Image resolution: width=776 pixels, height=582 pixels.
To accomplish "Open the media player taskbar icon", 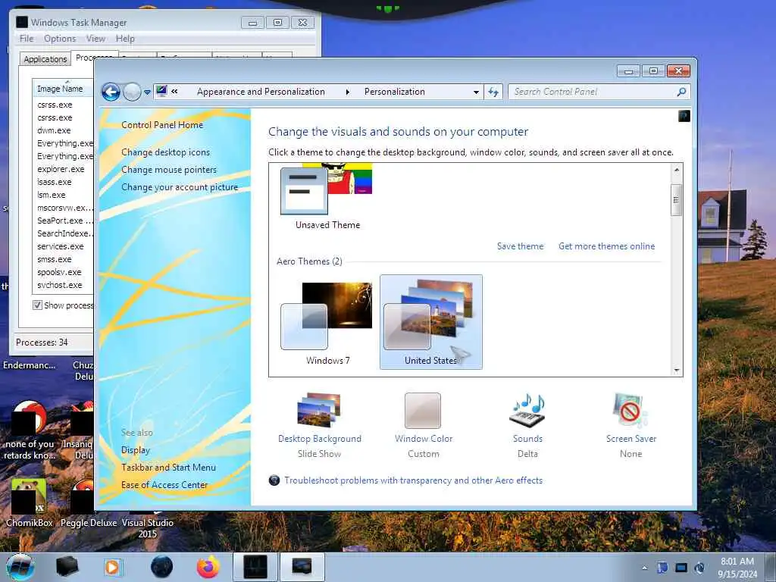I will tap(112, 567).
